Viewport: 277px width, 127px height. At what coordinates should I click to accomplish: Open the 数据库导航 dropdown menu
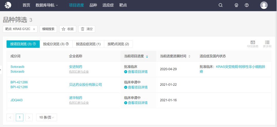point(47,5)
